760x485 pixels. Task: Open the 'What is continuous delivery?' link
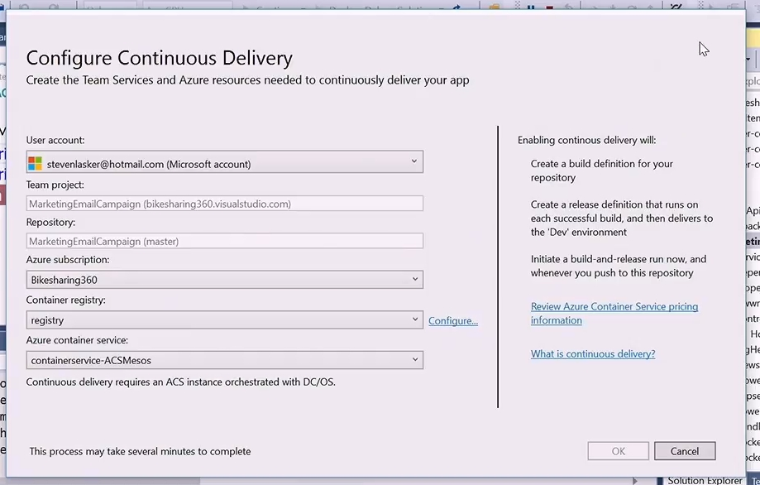point(592,354)
